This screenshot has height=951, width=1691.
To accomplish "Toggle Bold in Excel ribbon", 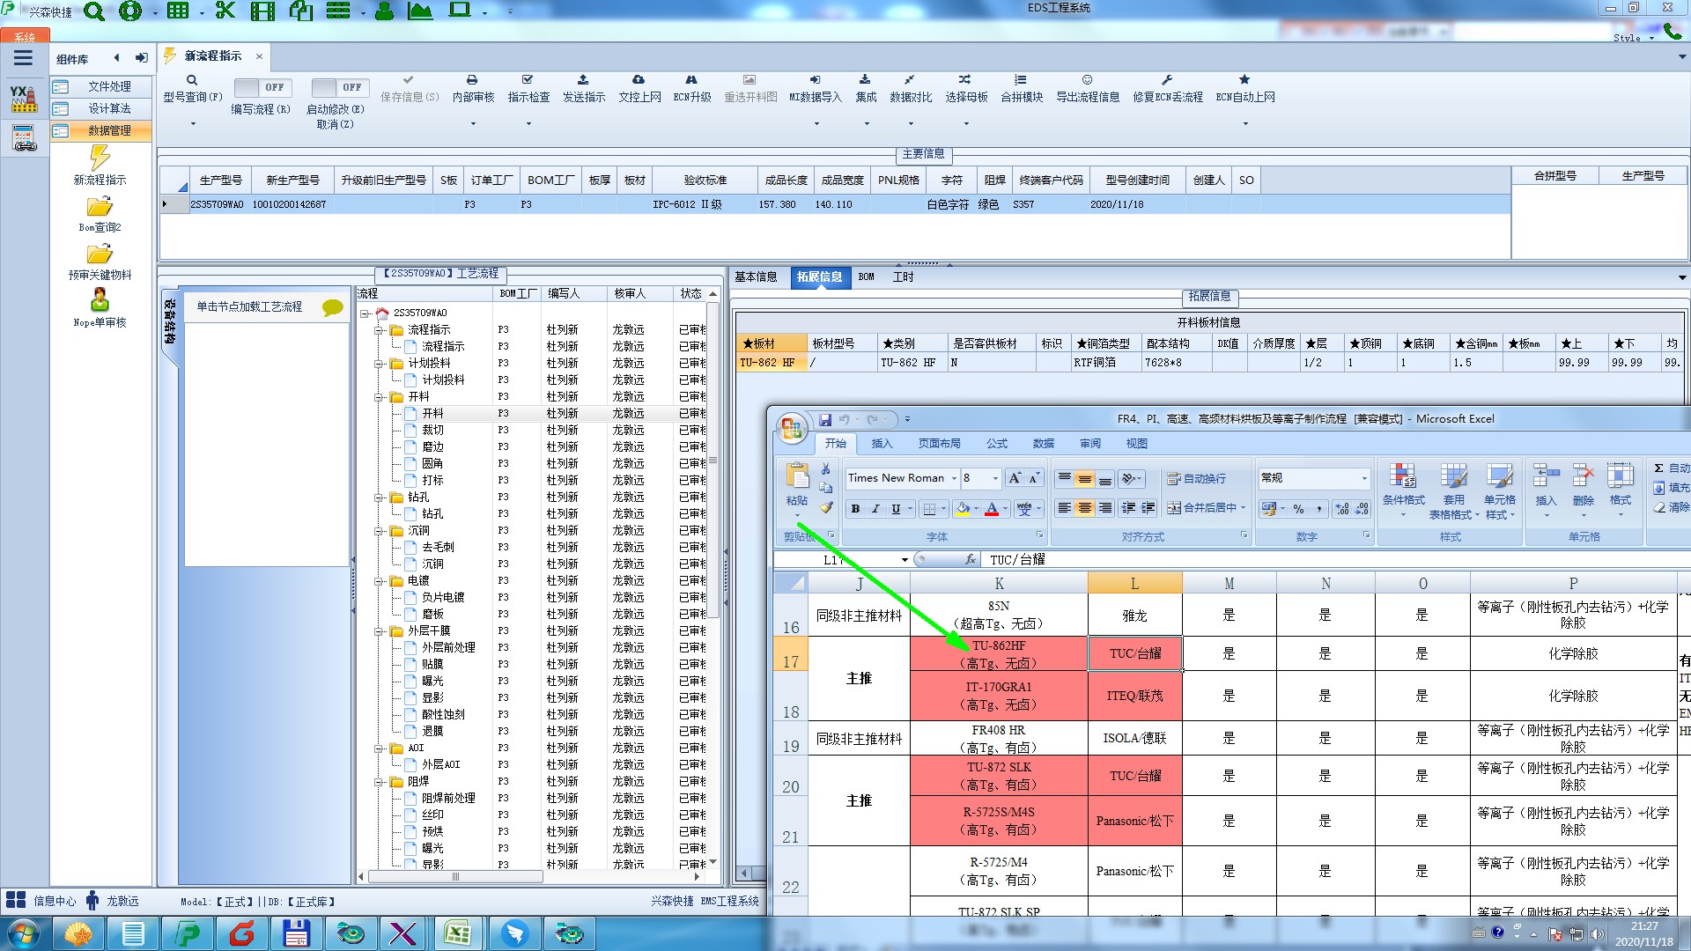I will (855, 508).
